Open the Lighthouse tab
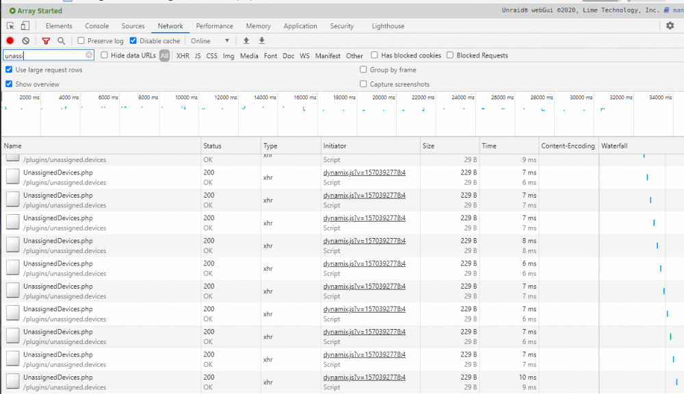The width and height of the screenshot is (684, 394). coord(388,26)
